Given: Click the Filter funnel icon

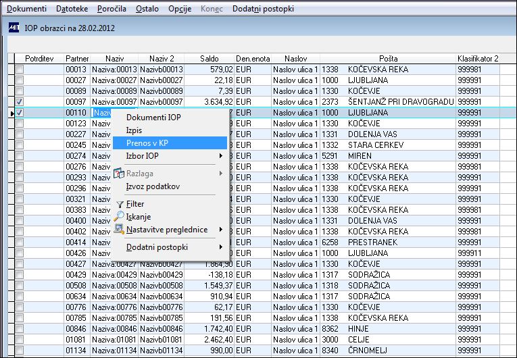Looking at the screenshot, I should click(x=120, y=204).
